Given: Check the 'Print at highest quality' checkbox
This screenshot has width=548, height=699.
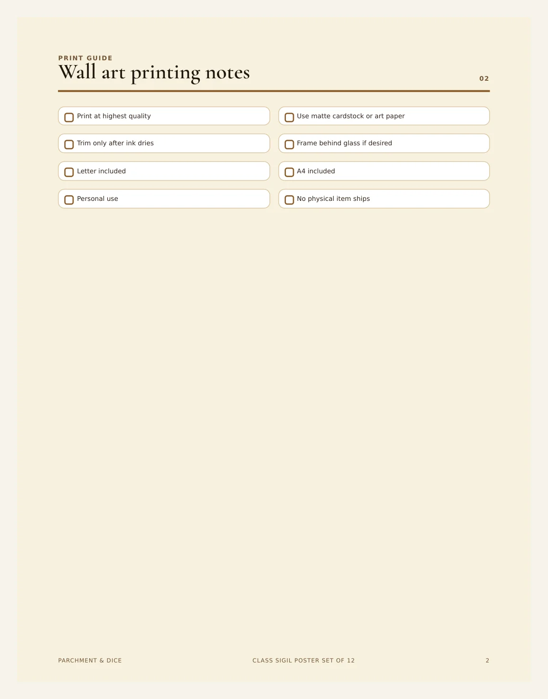Looking at the screenshot, I should click(69, 117).
